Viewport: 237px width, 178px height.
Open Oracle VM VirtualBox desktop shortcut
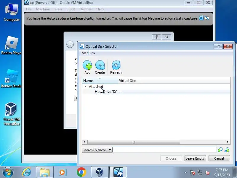point(12,114)
